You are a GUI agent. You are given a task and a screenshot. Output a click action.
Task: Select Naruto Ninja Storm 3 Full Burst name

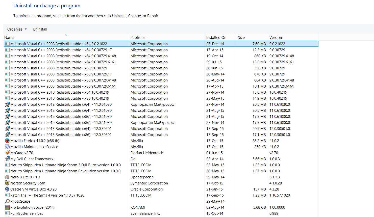coord(65,165)
